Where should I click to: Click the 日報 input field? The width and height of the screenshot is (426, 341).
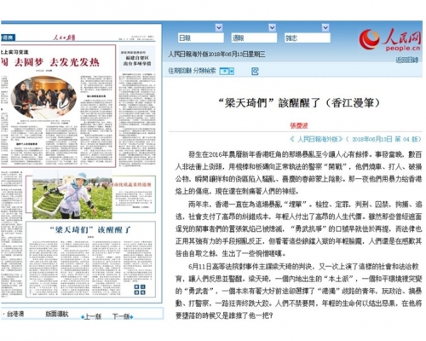(x=201, y=38)
